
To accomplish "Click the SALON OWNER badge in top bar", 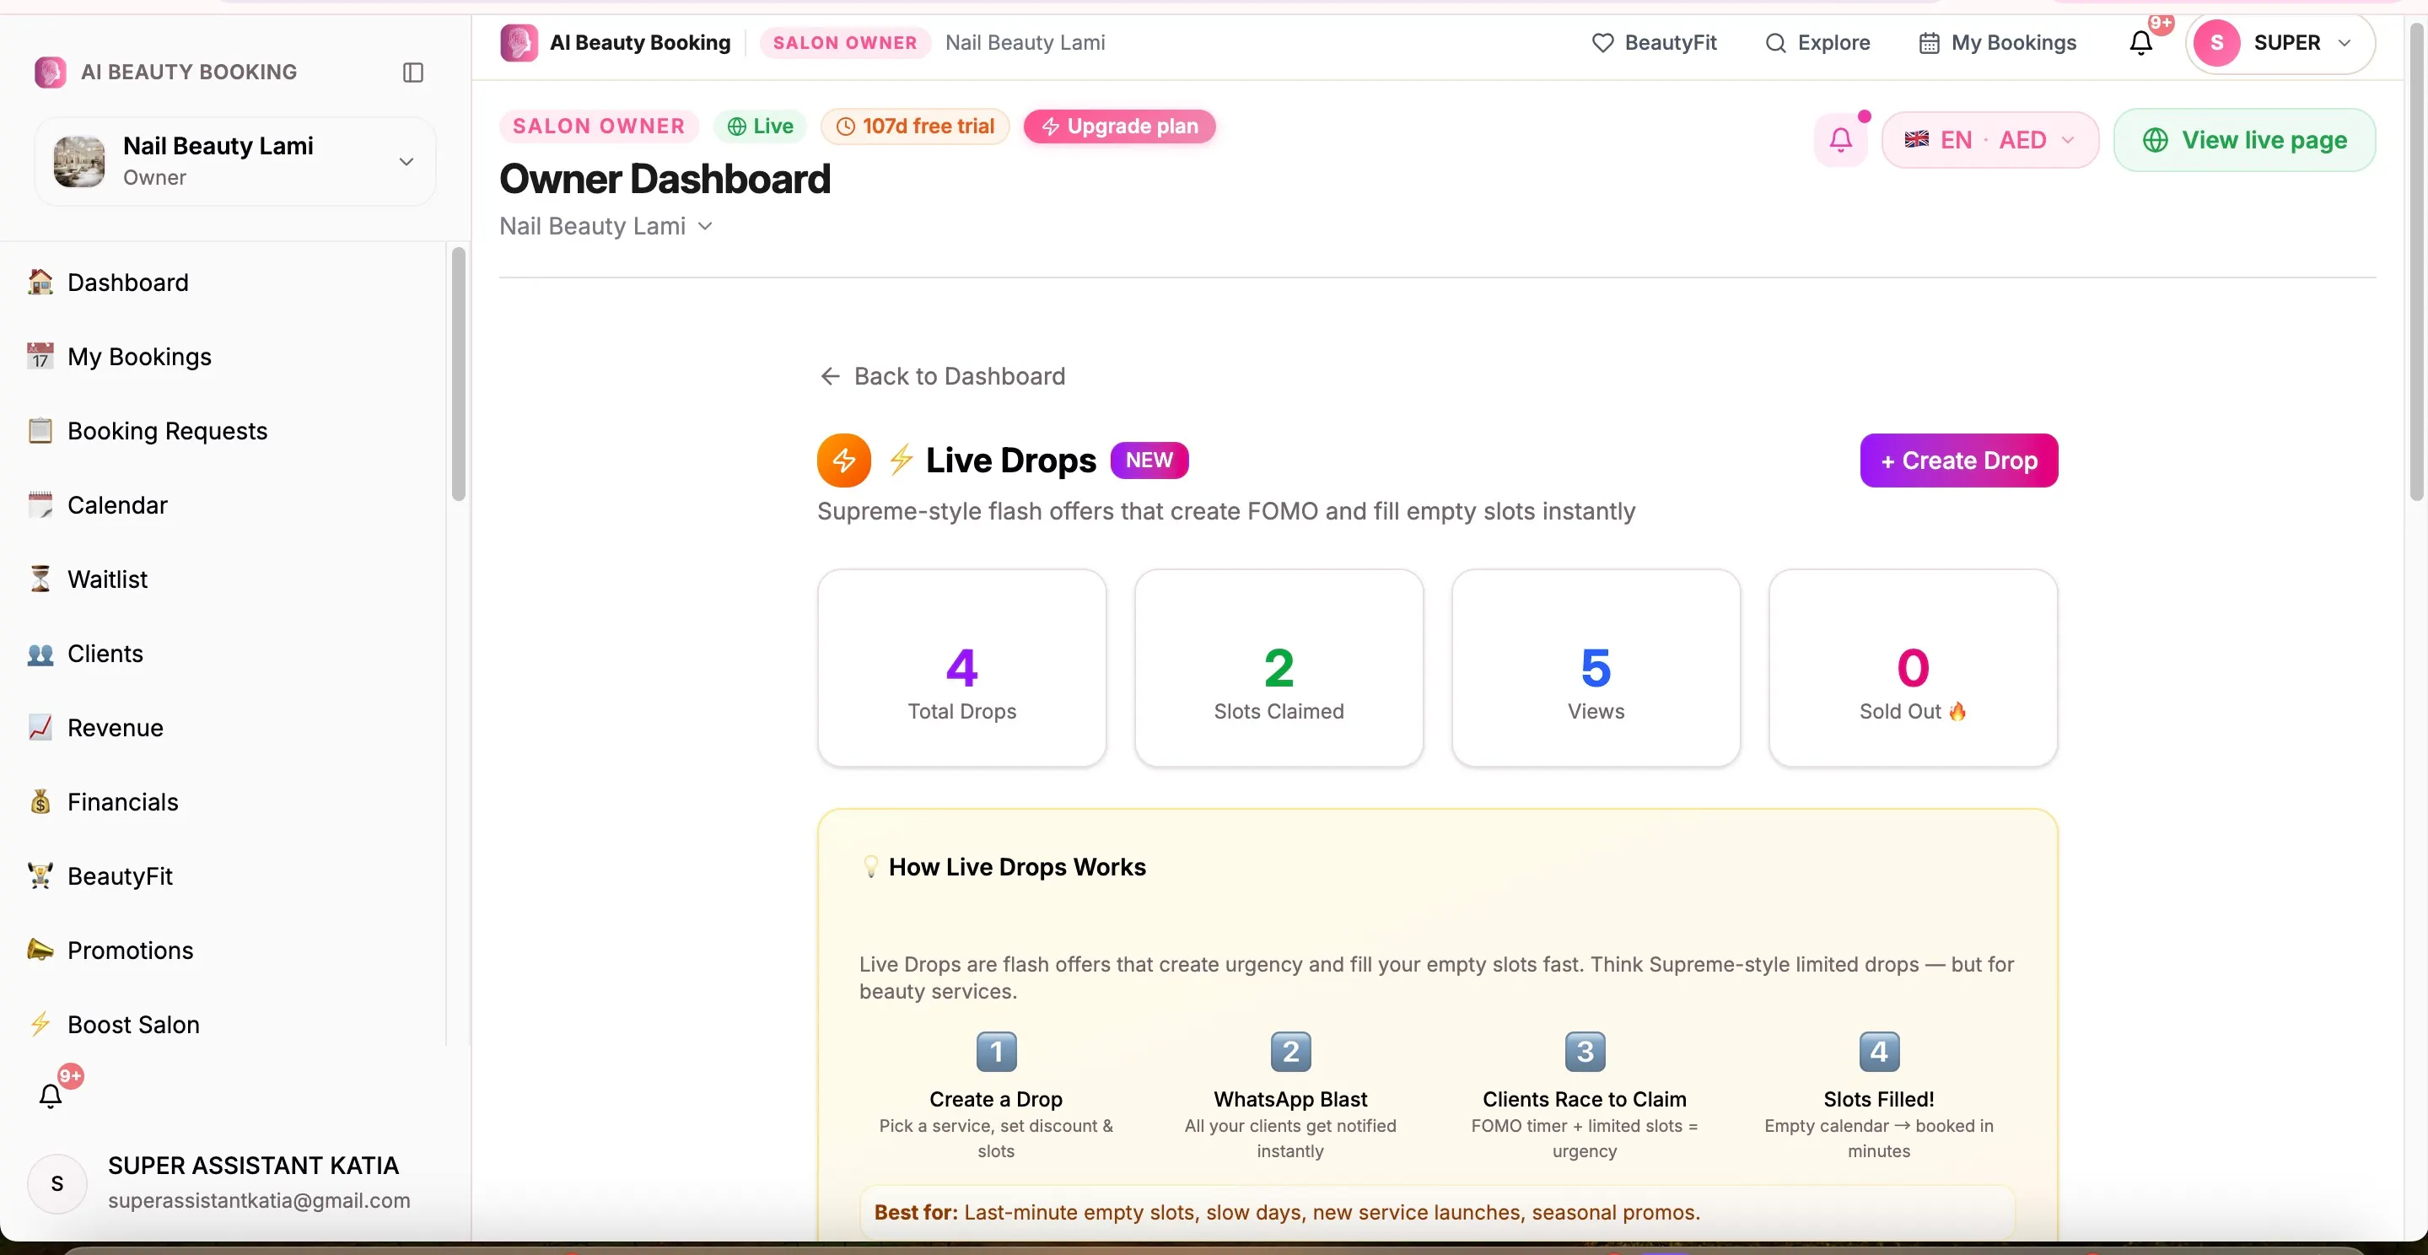I will (x=844, y=42).
